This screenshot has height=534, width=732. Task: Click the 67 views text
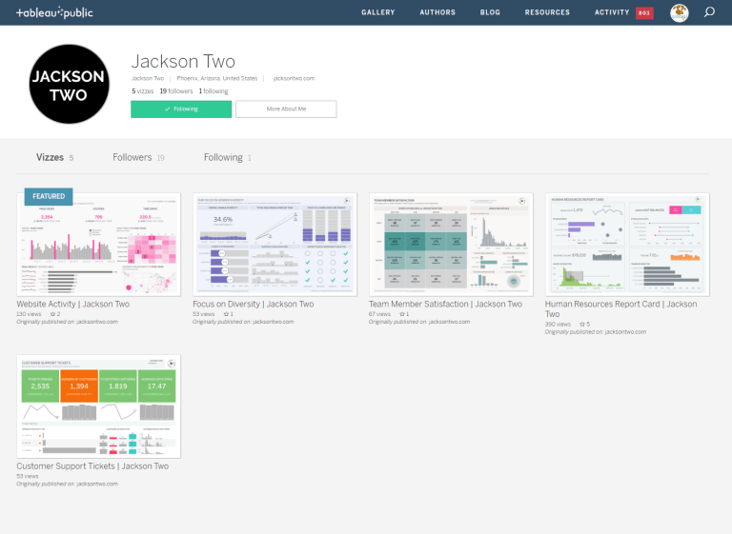(x=379, y=314)
